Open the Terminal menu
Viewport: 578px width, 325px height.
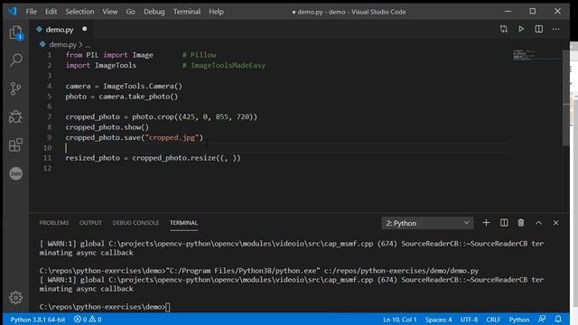point(187,12)
